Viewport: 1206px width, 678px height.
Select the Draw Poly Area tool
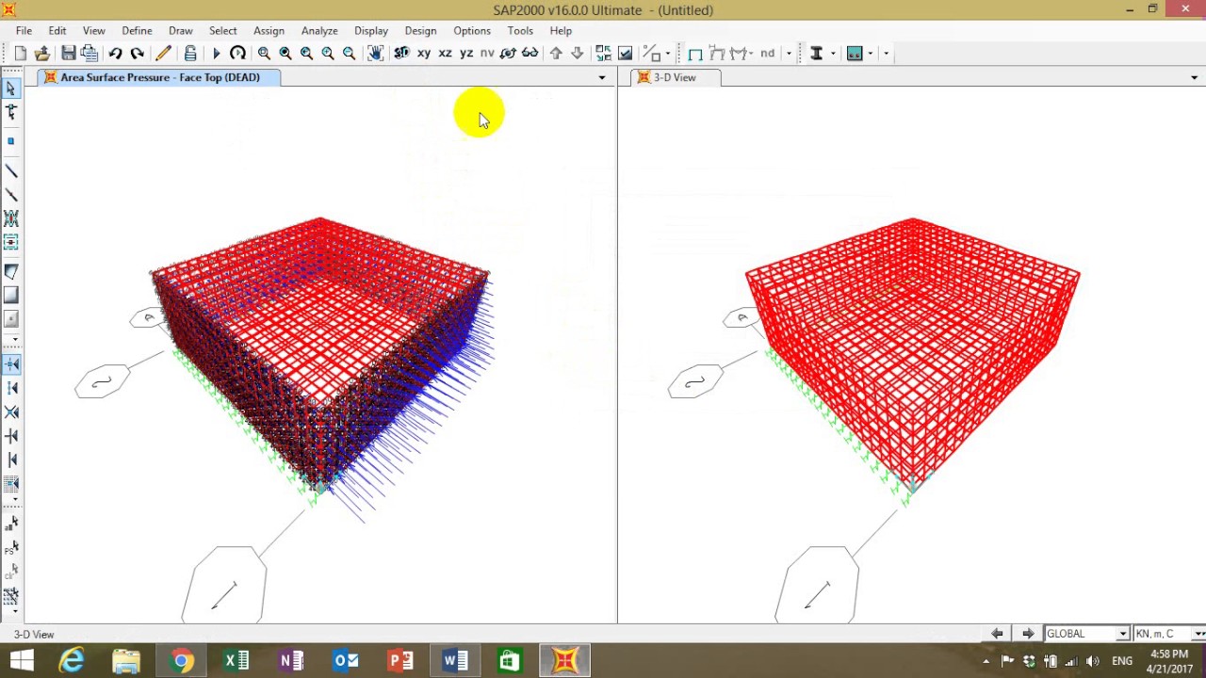pos(11,271)
